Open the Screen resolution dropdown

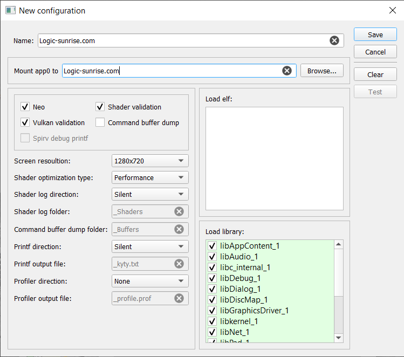[150, 161]
